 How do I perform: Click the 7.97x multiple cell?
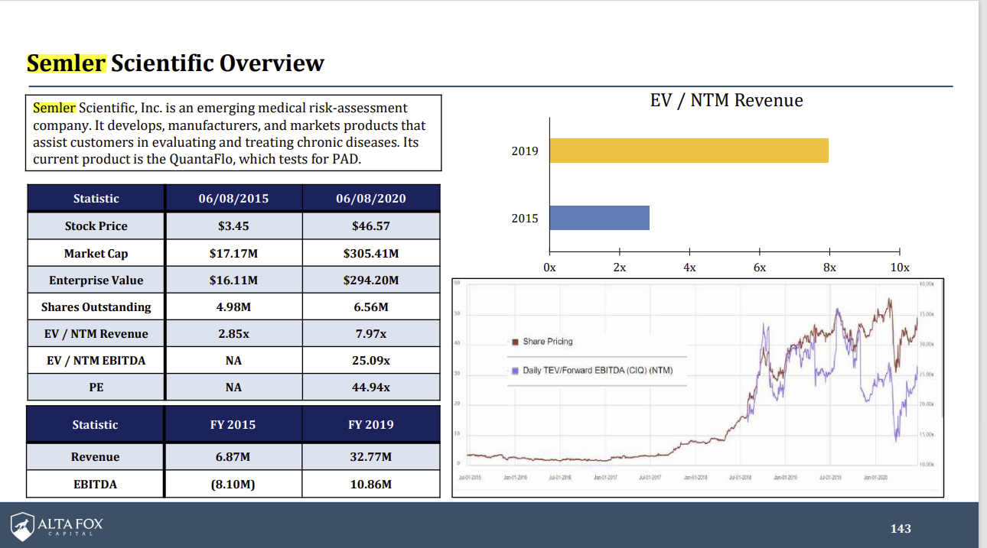[x=371, y=333]
